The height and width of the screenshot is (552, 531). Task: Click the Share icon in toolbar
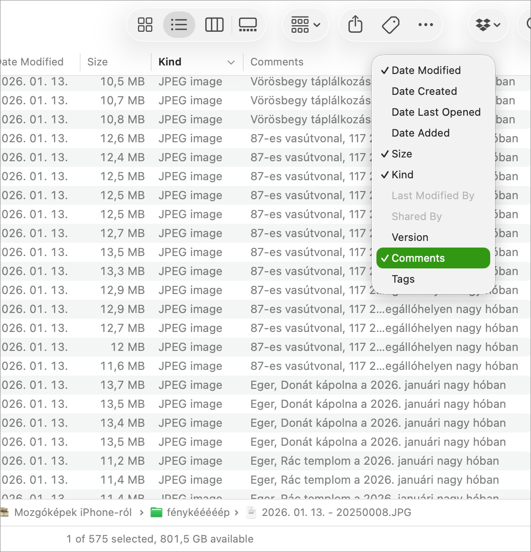click(355, 25)
